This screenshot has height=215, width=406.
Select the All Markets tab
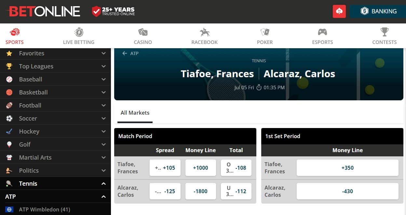pyautogui.click(x=135, y=113)
